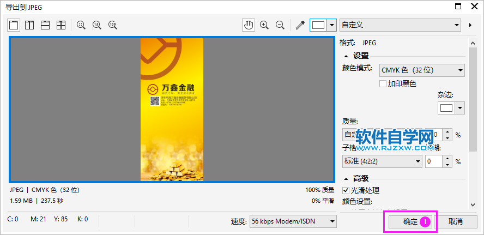Decrease the blur value stepper
Screen dimensions: 484x235
(447, 164)
